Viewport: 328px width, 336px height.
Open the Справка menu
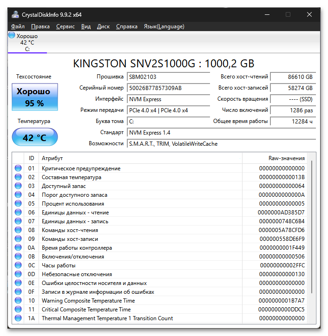127,26
